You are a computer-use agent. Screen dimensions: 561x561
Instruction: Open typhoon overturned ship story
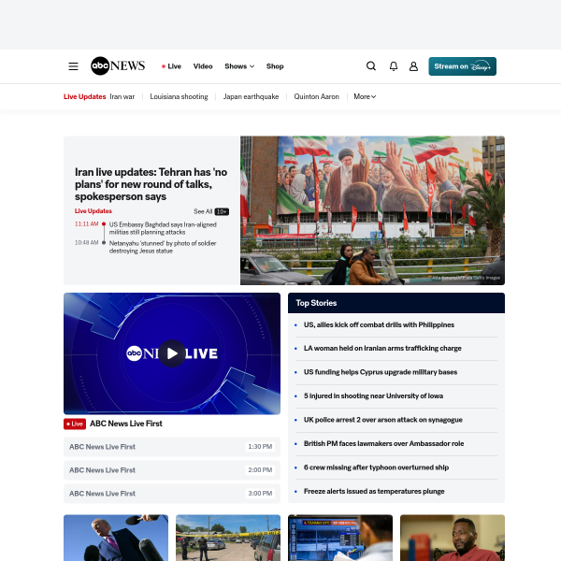pos(376,467)
